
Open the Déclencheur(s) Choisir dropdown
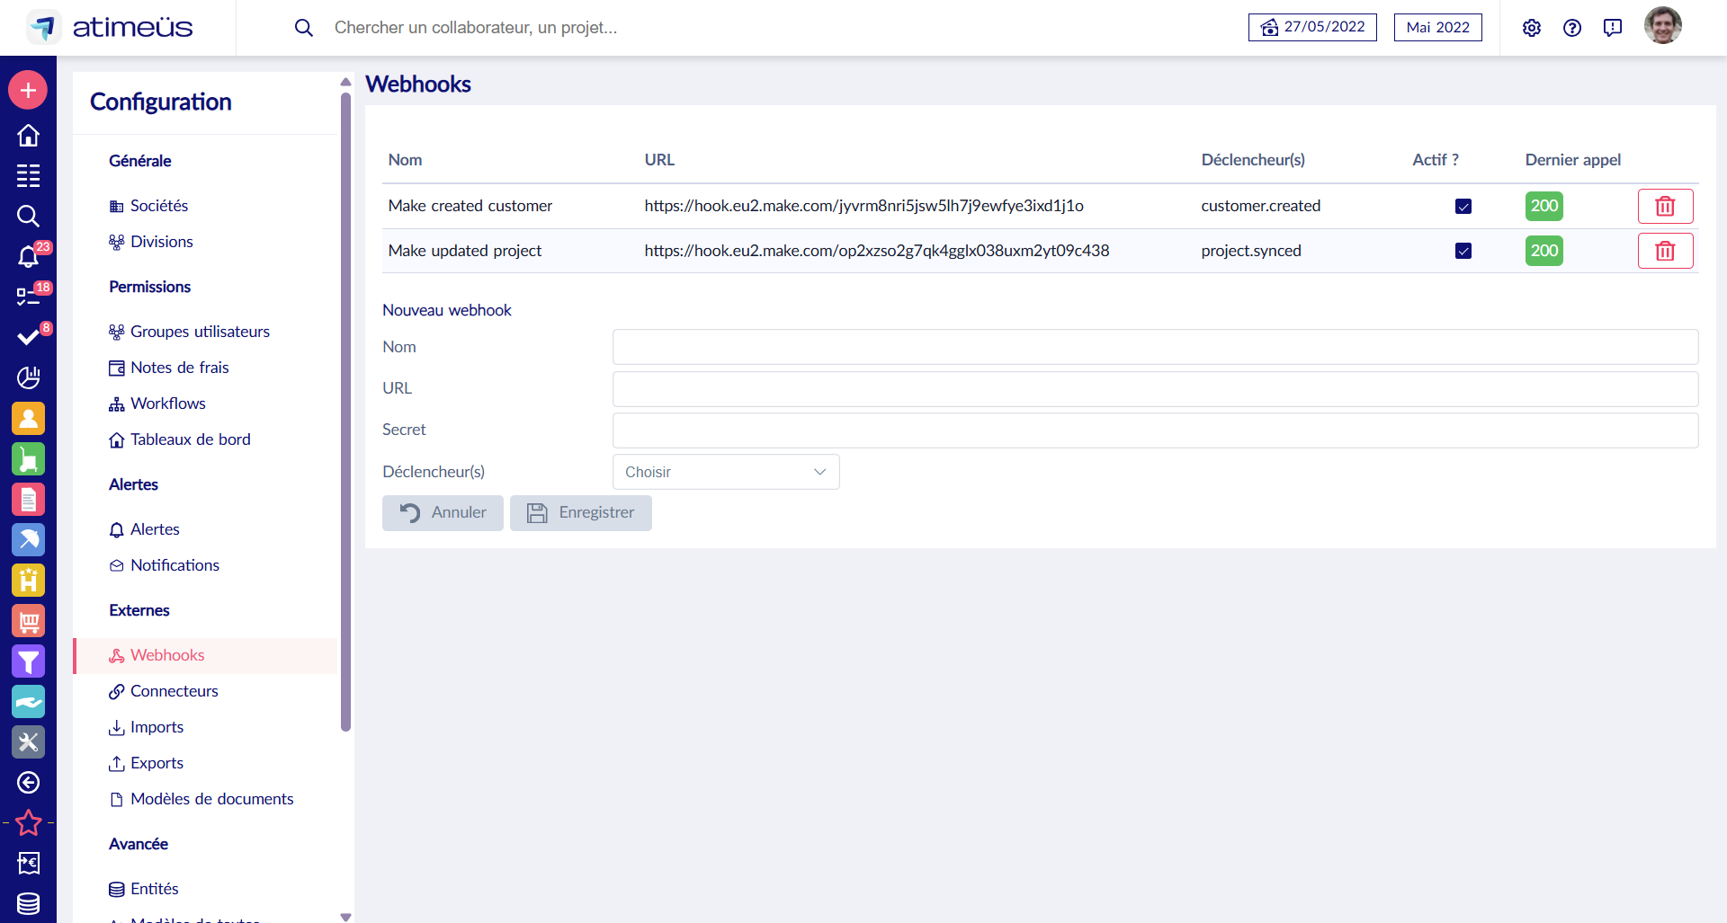(x=725, y=472)
